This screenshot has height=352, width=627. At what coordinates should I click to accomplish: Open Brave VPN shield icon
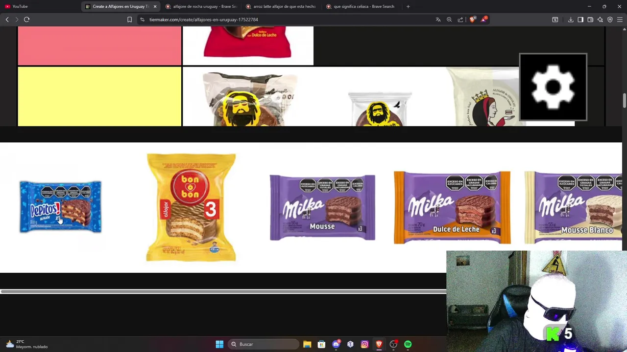coord(610,20)
